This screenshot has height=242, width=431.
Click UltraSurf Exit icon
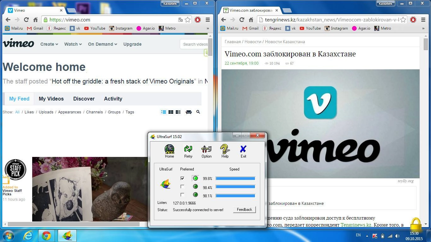(243, 151)
